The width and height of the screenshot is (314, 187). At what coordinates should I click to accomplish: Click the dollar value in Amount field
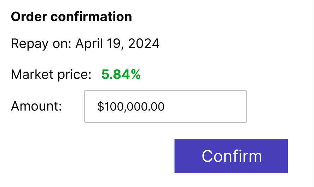click(131, 107)
